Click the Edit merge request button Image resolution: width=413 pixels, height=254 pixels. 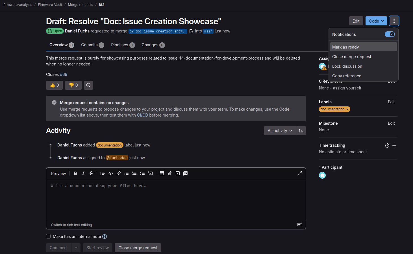(x=356, y=21)
